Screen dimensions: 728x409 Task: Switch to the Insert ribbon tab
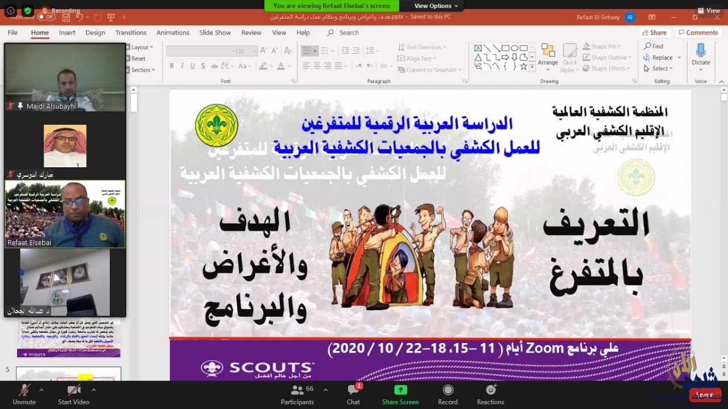pos(67,32)
